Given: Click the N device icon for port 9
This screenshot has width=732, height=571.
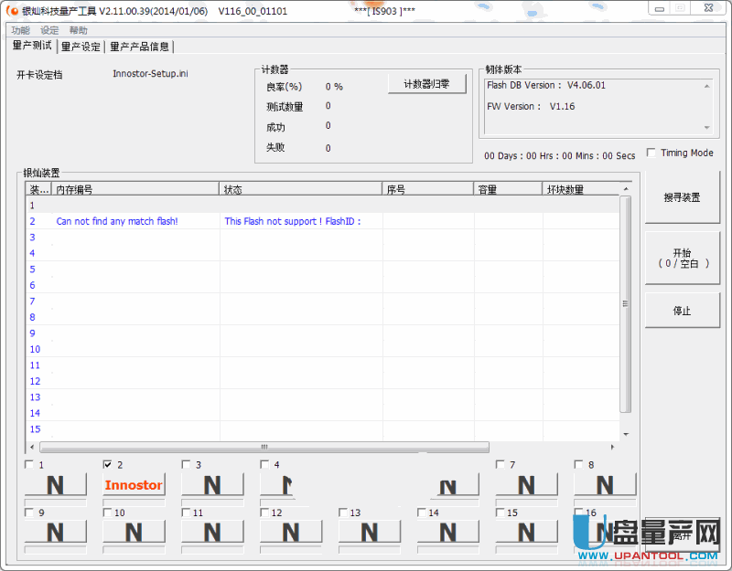Looking at the screenshot, I should (x=55, y=532).
